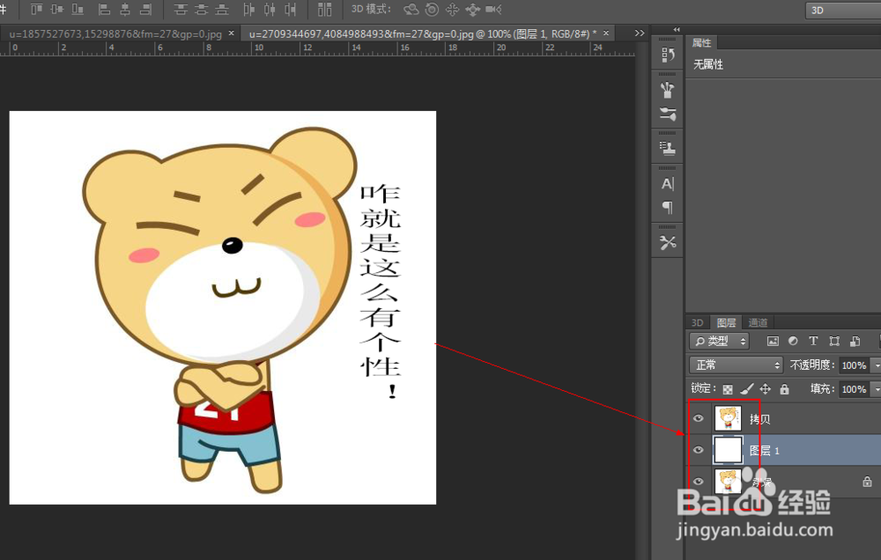Toggle lock image pixels brush icon
Image resolution: width=881 pixels, height=560 pixels.
point(747,388)
